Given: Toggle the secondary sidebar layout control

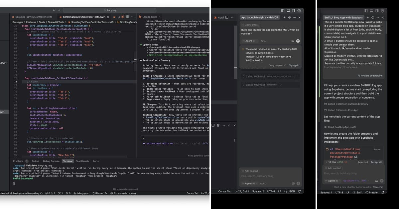Looking at the screenshot, I should (294, 11).
